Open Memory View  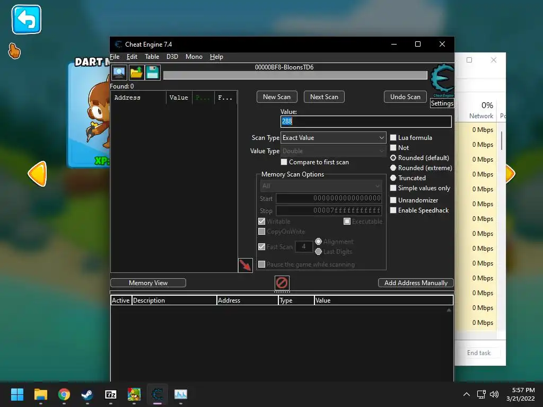[148, 283]
